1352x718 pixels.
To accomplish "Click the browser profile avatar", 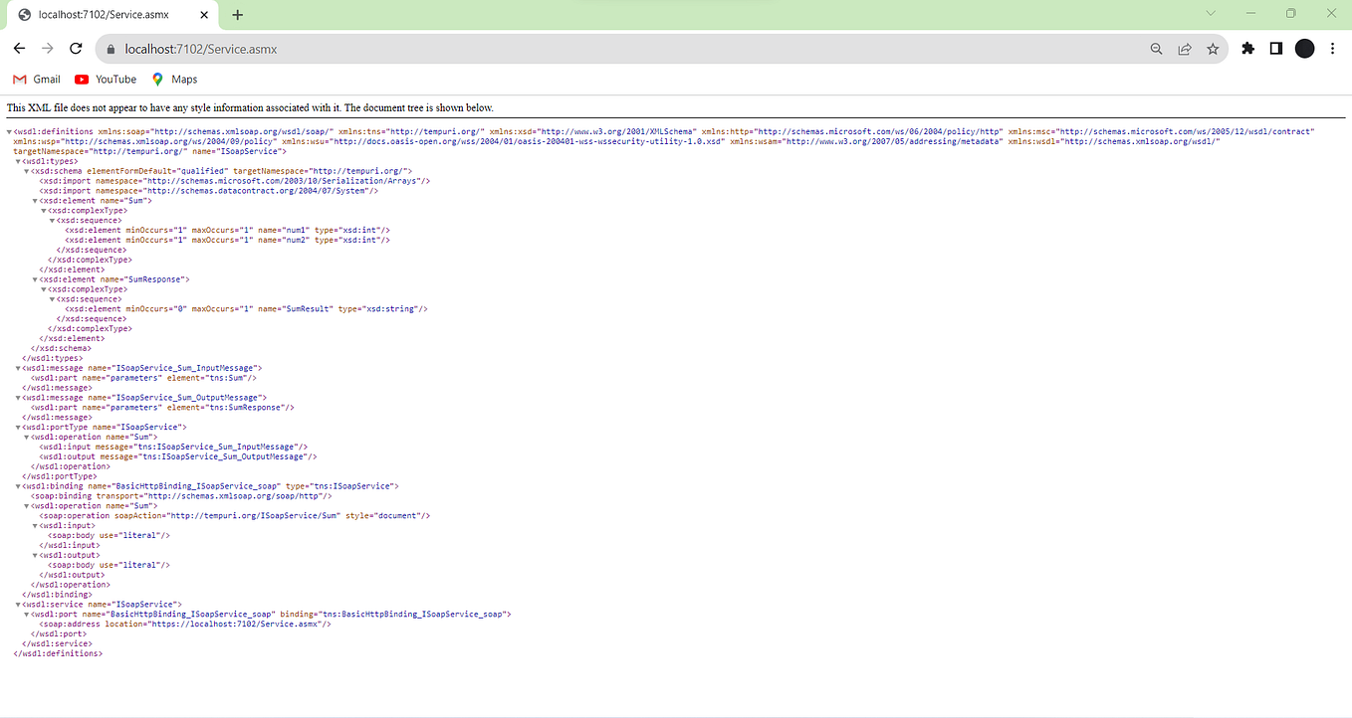I will tap(1304, 48).
